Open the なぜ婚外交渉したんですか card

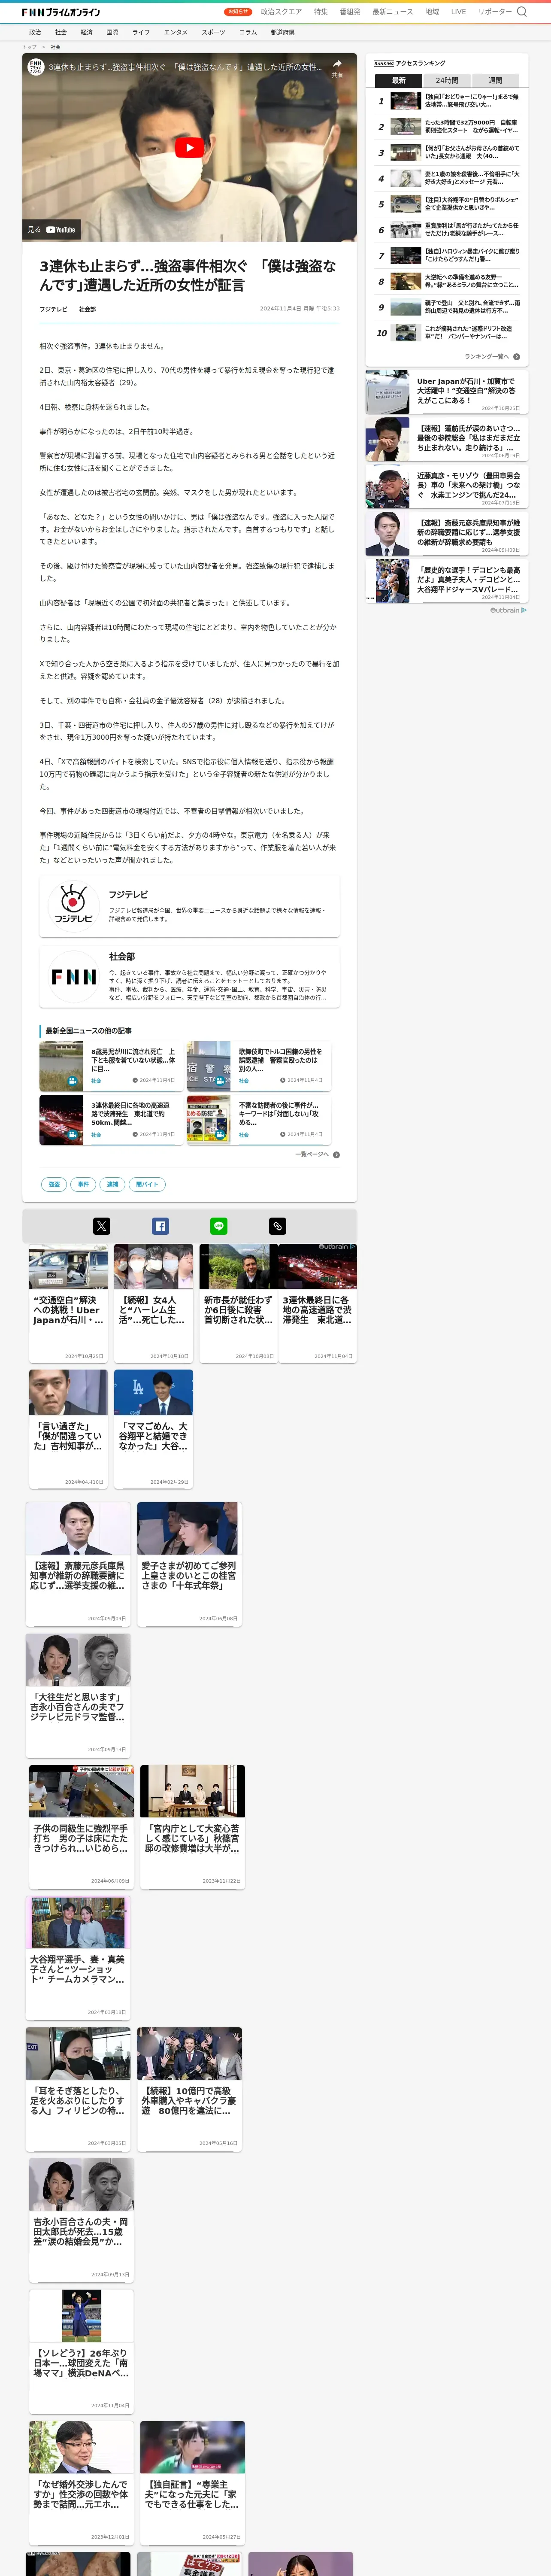pyautogui.click(x=81, y=2483)
